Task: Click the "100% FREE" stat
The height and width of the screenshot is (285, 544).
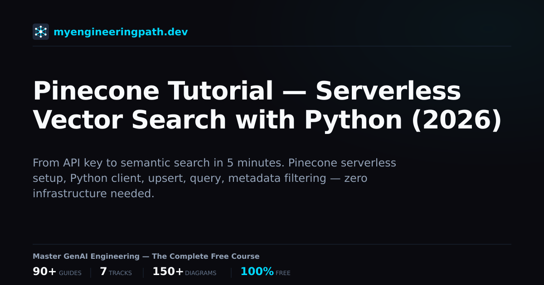Action: click(x=265, y=272)
